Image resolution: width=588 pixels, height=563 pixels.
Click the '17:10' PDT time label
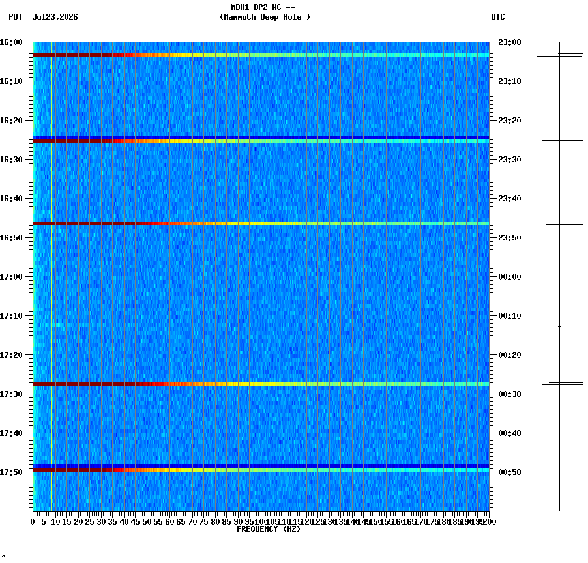coord(11,316)
